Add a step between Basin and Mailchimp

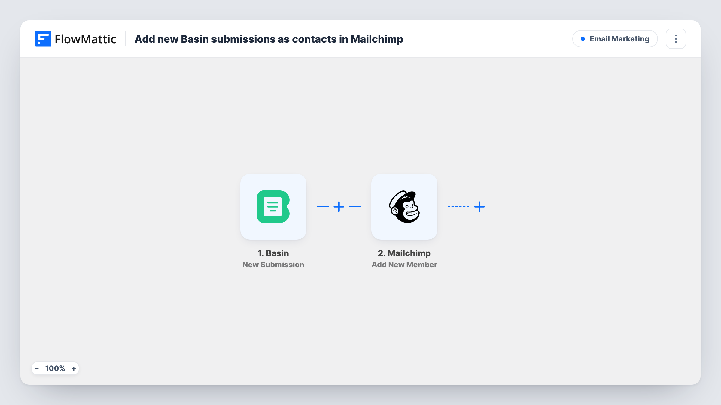coord(339,207)
